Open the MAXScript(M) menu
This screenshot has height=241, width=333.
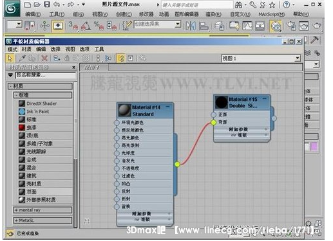[x=271, y=14]
